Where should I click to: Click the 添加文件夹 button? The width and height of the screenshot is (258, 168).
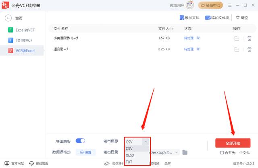pos(217,18)
